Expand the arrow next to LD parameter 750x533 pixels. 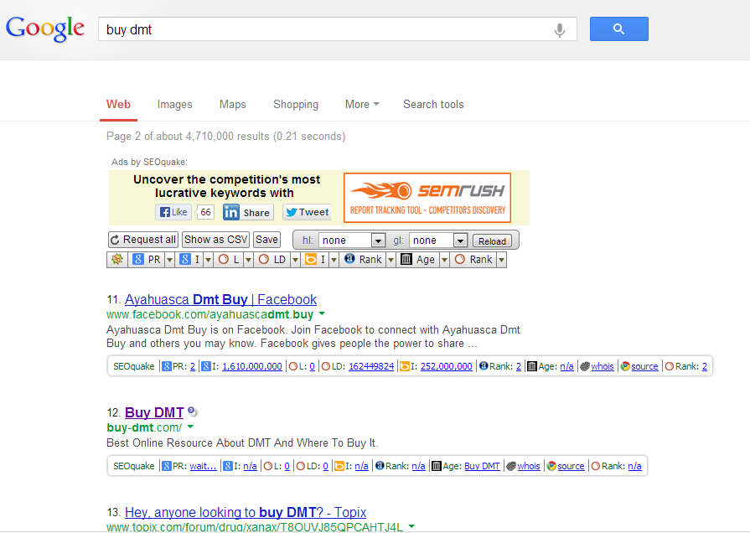click(294, 260)
